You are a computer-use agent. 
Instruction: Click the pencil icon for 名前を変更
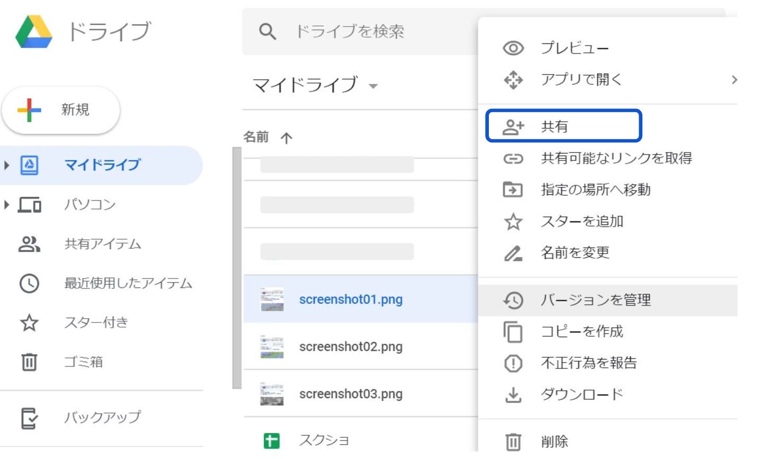pyautogui.click(x=513, y=254)
